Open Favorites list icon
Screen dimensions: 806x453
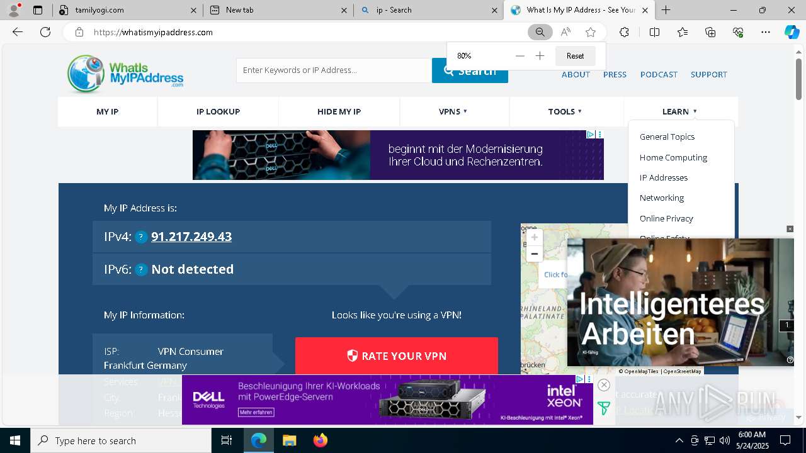pyautogui.click(x=683, y=32)
